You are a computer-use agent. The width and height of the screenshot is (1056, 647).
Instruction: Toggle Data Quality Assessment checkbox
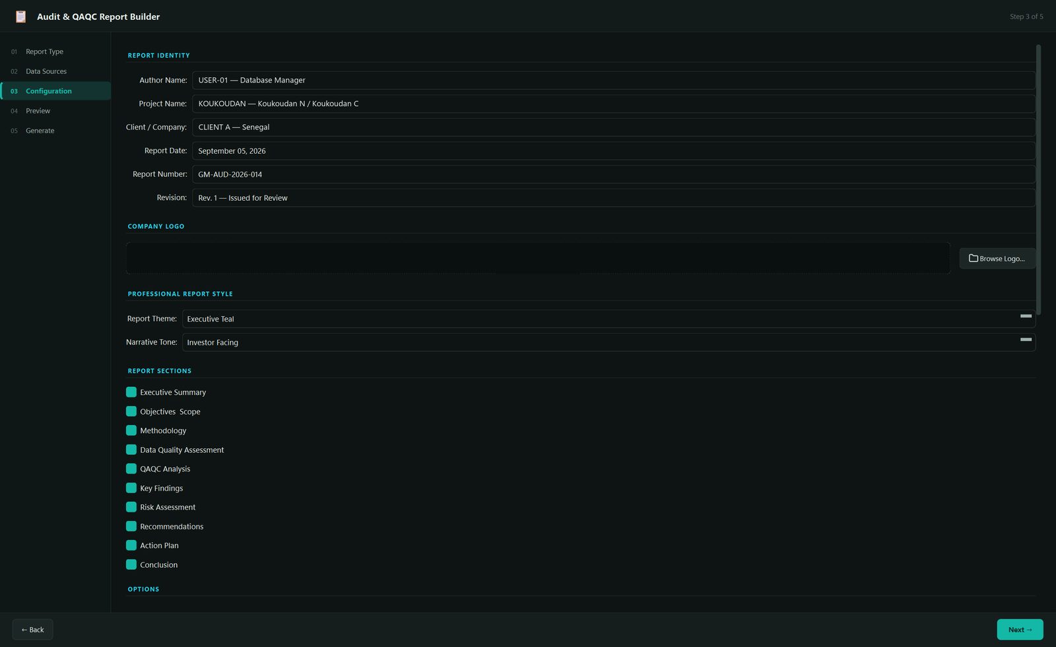tap(131, 450)
